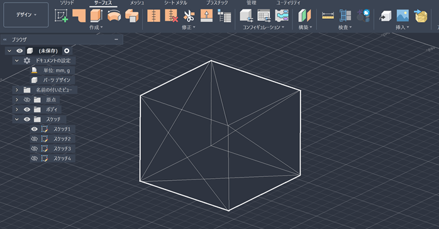Select the スケッチ2 tree item label
This screenshot has width=439, height=229.
tap(62, 139)
